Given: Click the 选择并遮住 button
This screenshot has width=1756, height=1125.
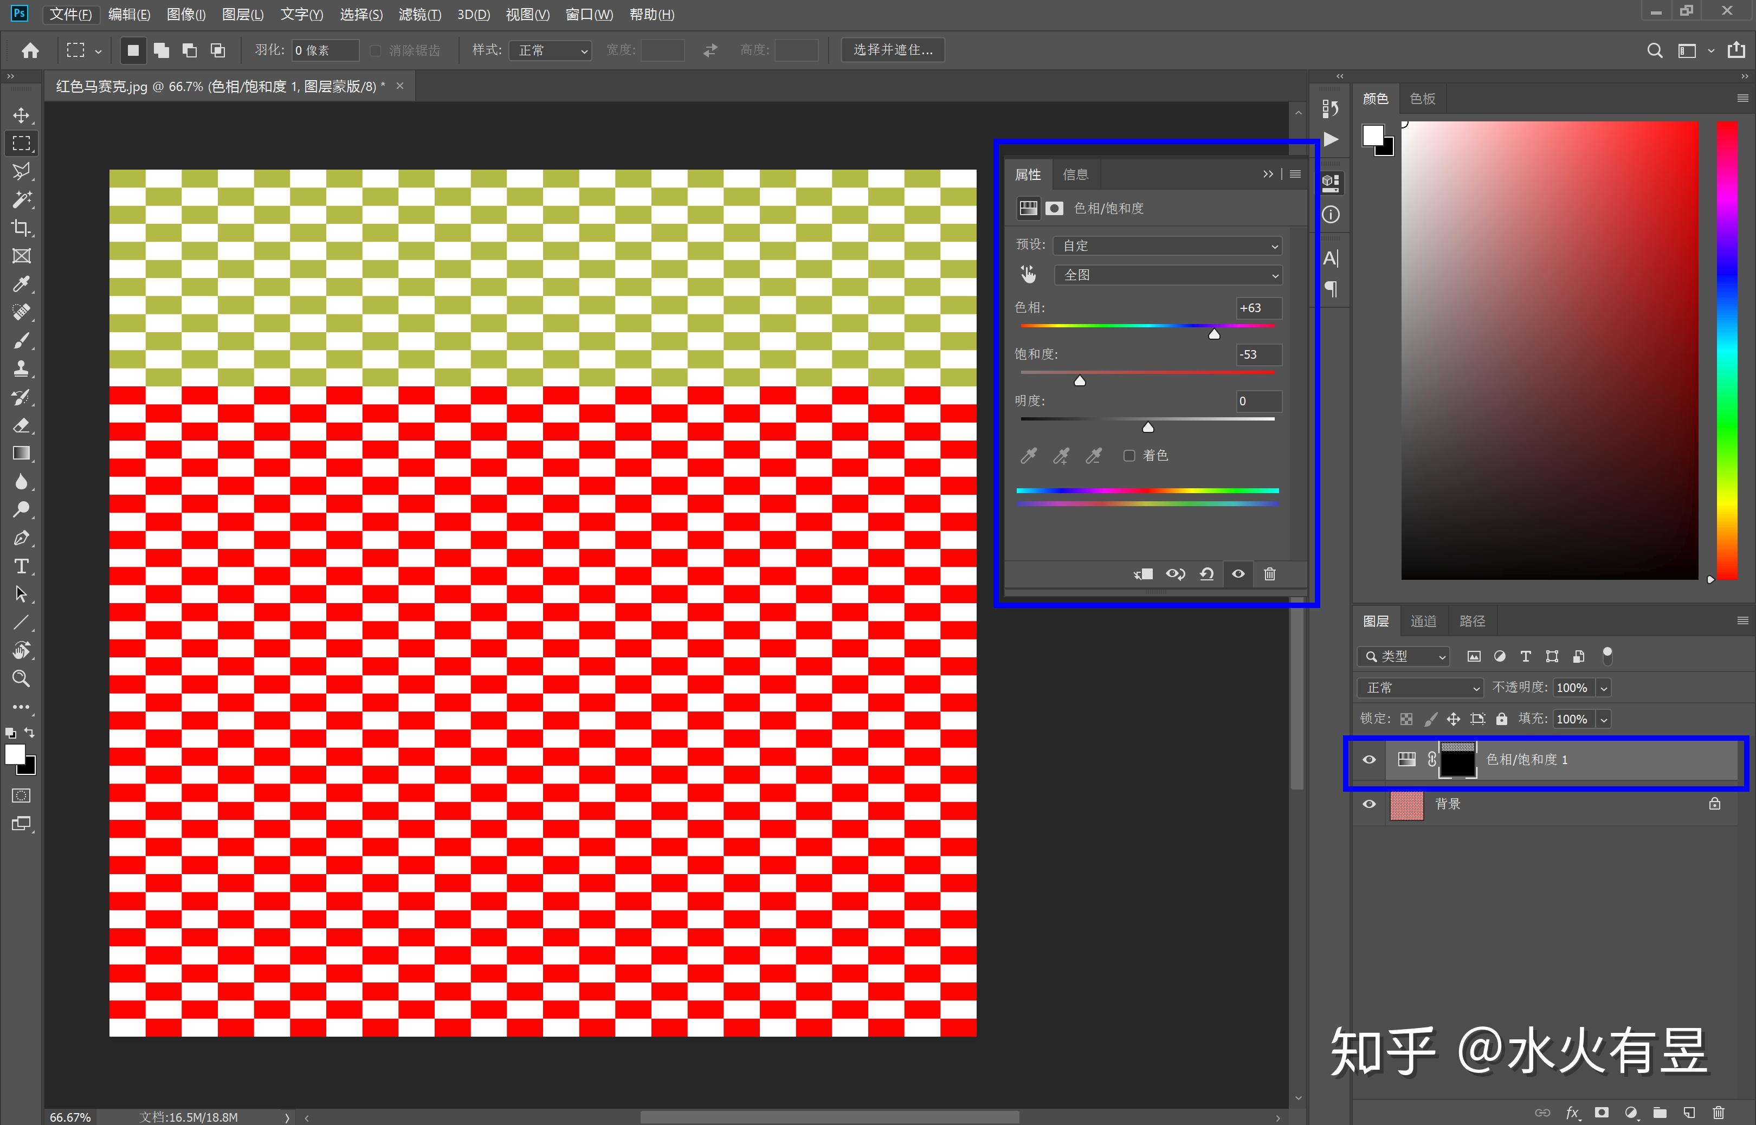Looking at the screenshot, I should point(893,50).
